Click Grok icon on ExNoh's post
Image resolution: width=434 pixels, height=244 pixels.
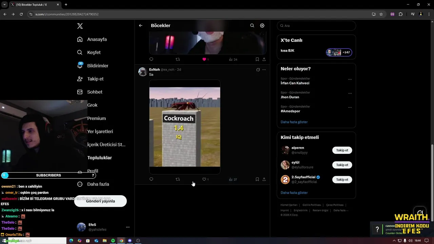258,69
